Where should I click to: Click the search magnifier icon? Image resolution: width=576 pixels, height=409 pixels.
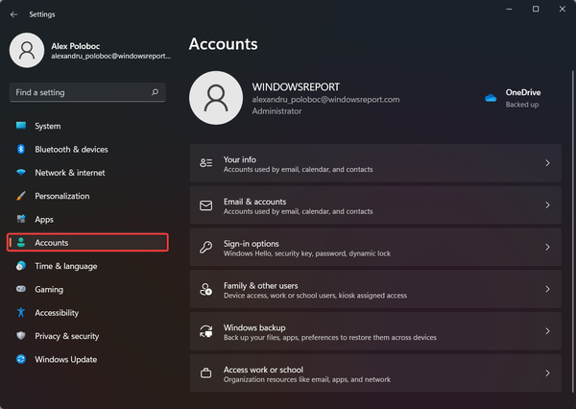pos(155,92)
